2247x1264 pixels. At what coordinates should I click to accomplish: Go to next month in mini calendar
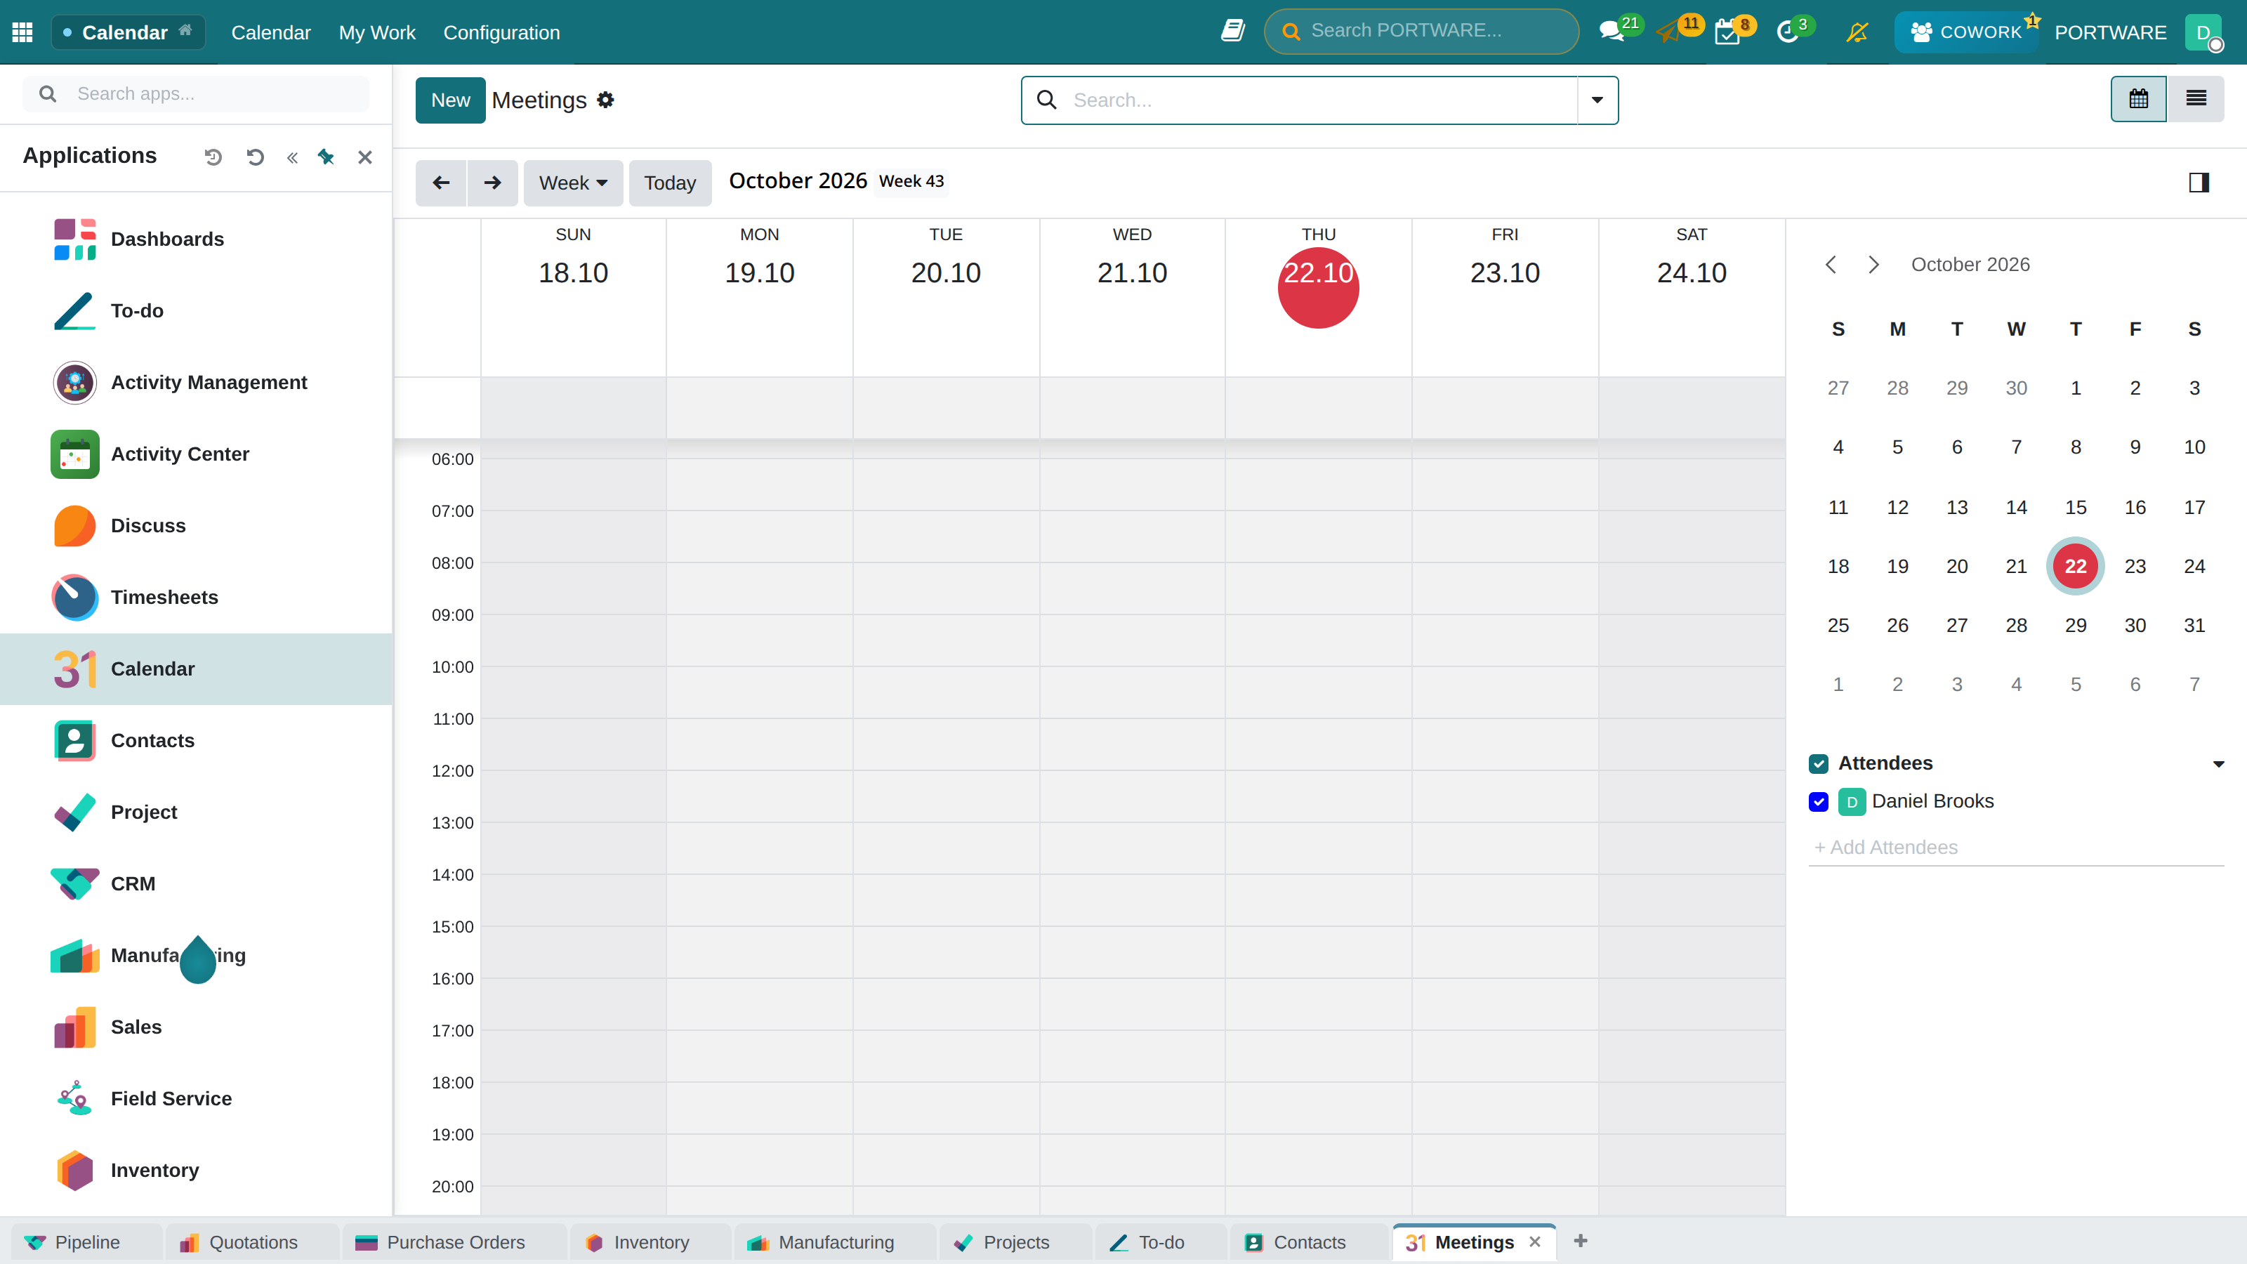pos(1873,264)
